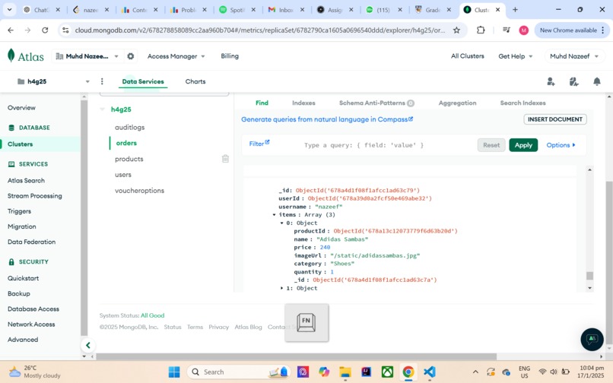The width and height of the screenshot is (613, 383).
Task: Click the notifications bell icon
Action: click(596, 81)
